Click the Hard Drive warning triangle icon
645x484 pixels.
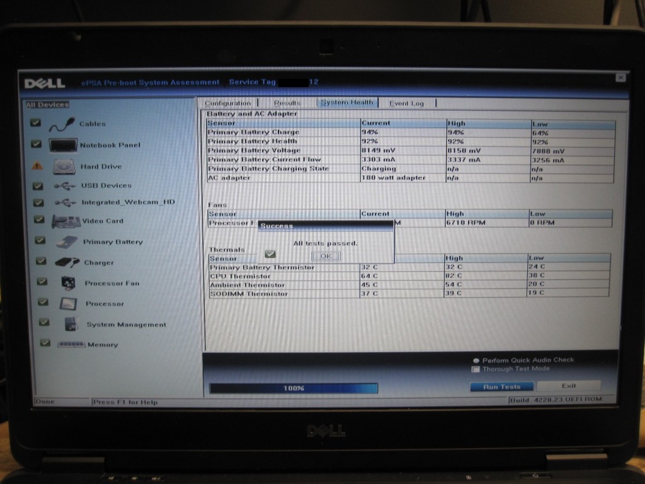37,166
